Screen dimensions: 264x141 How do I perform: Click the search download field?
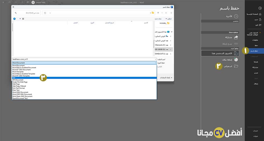(x=27, y=13)
